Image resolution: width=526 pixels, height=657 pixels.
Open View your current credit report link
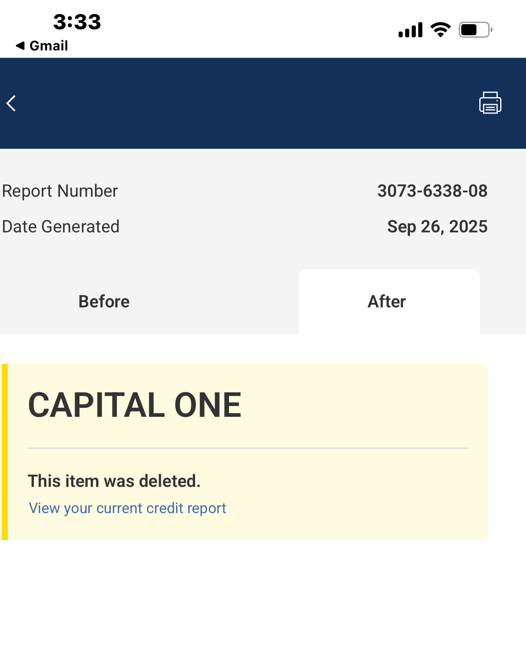pos(127,508)
